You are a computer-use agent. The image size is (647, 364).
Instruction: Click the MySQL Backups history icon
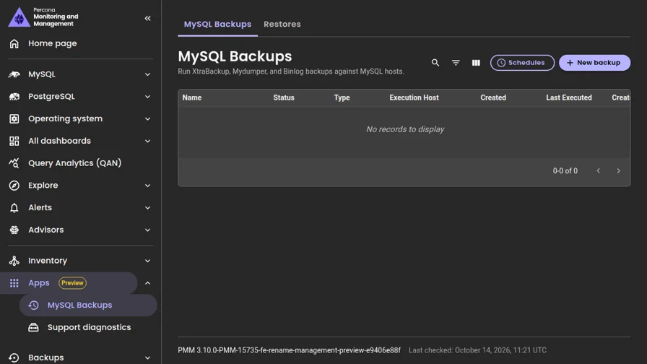[33, 305]
